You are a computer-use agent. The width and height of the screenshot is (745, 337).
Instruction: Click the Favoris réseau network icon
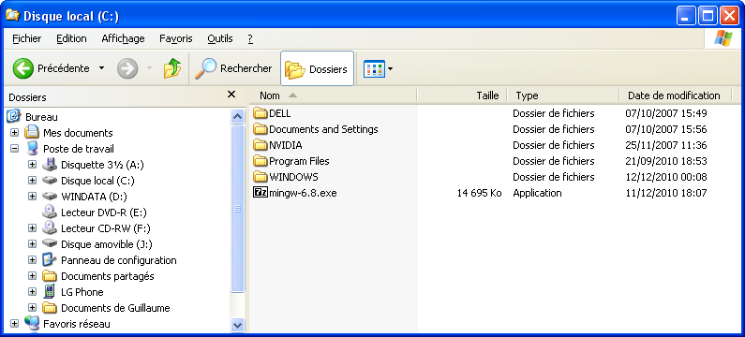[x=32, y=323]
